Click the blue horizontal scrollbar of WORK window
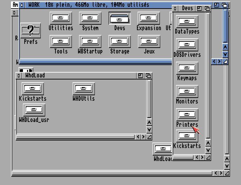This screenshot has height=185, width=241. click(96, 62)
